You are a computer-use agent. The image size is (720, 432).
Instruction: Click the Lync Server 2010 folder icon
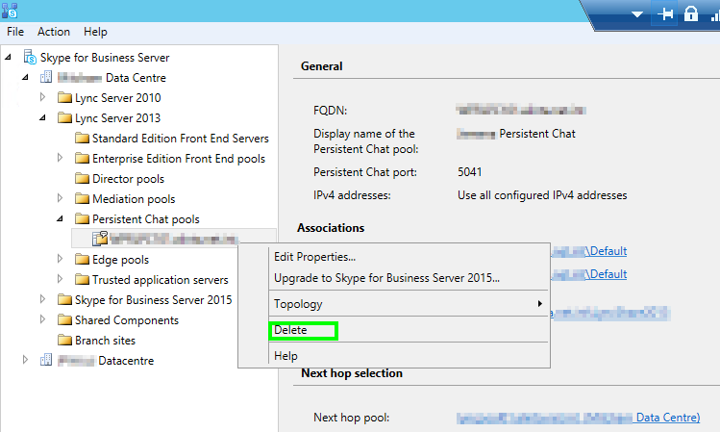coord(64,97)
